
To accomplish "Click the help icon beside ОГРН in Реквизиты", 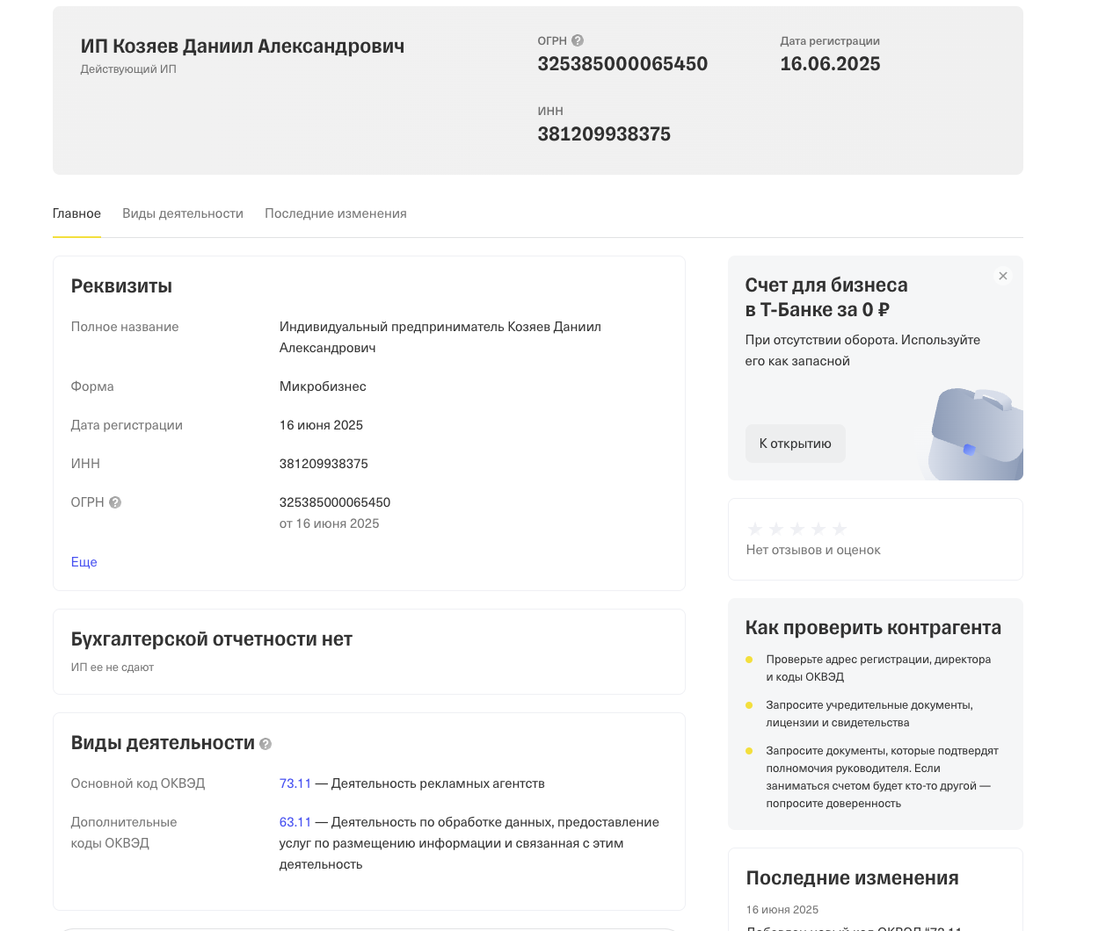I will point(115,502).
